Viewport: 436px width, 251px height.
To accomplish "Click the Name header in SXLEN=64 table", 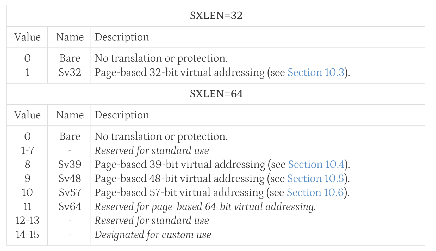I will 70,115.
